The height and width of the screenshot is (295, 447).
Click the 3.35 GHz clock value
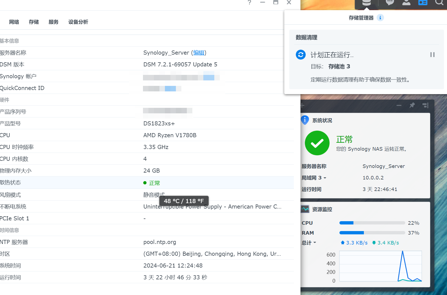tap(156, 147)
